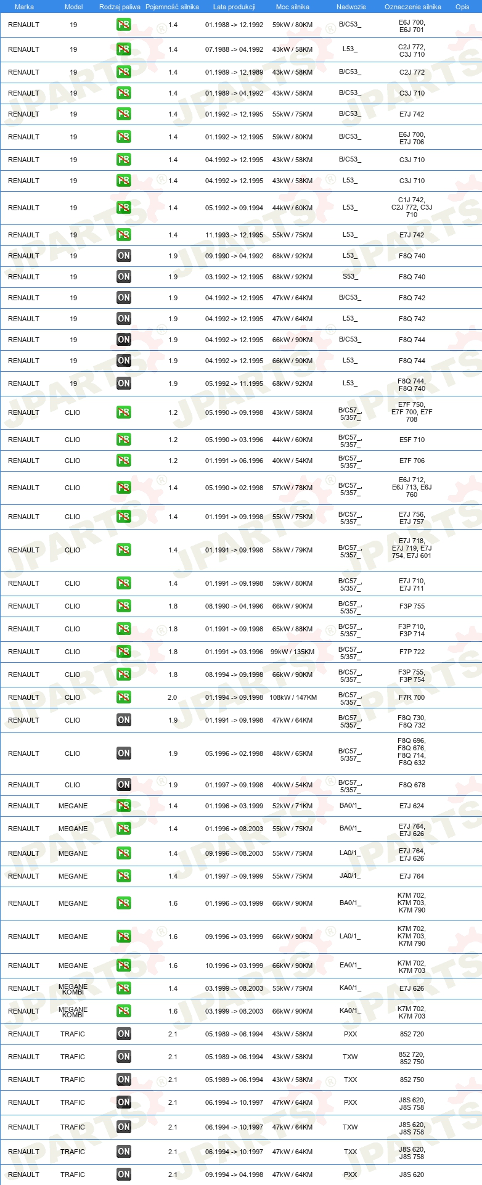Click the 09.1994 -> 04.1998 date cell
Screen dimensions: 482x1185
click(234, 1175)
